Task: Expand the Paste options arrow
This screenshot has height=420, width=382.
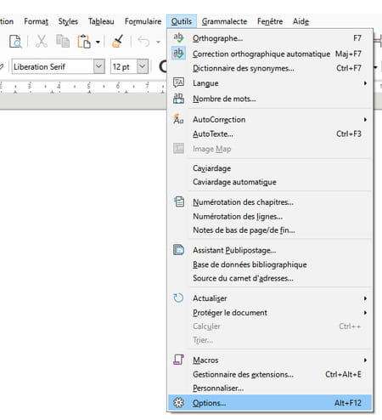Action: [x=98, y=42]
